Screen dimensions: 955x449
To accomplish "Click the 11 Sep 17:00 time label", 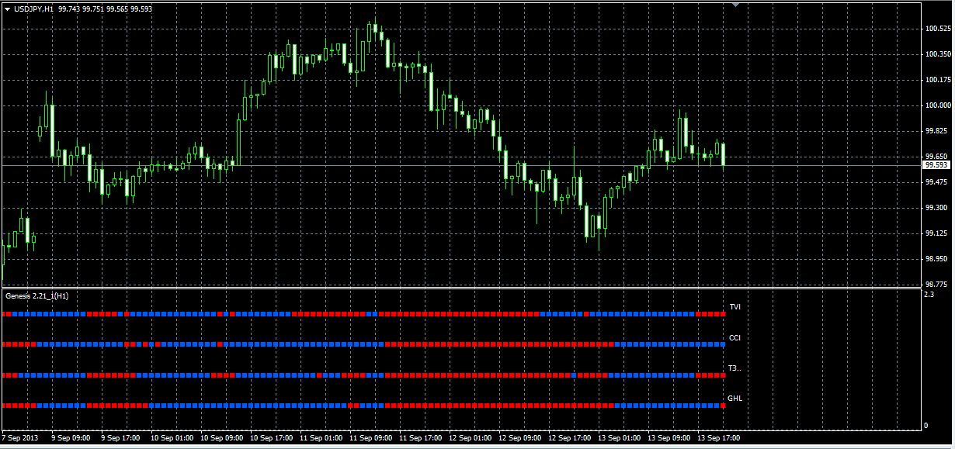I will (x=420, y=438).
